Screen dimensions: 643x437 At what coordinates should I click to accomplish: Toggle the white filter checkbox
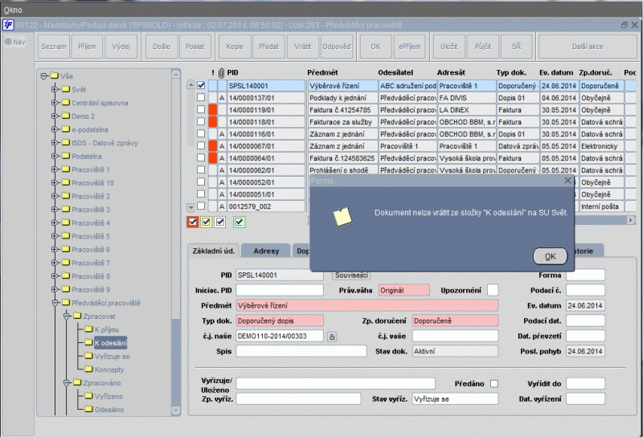(220, 223)
